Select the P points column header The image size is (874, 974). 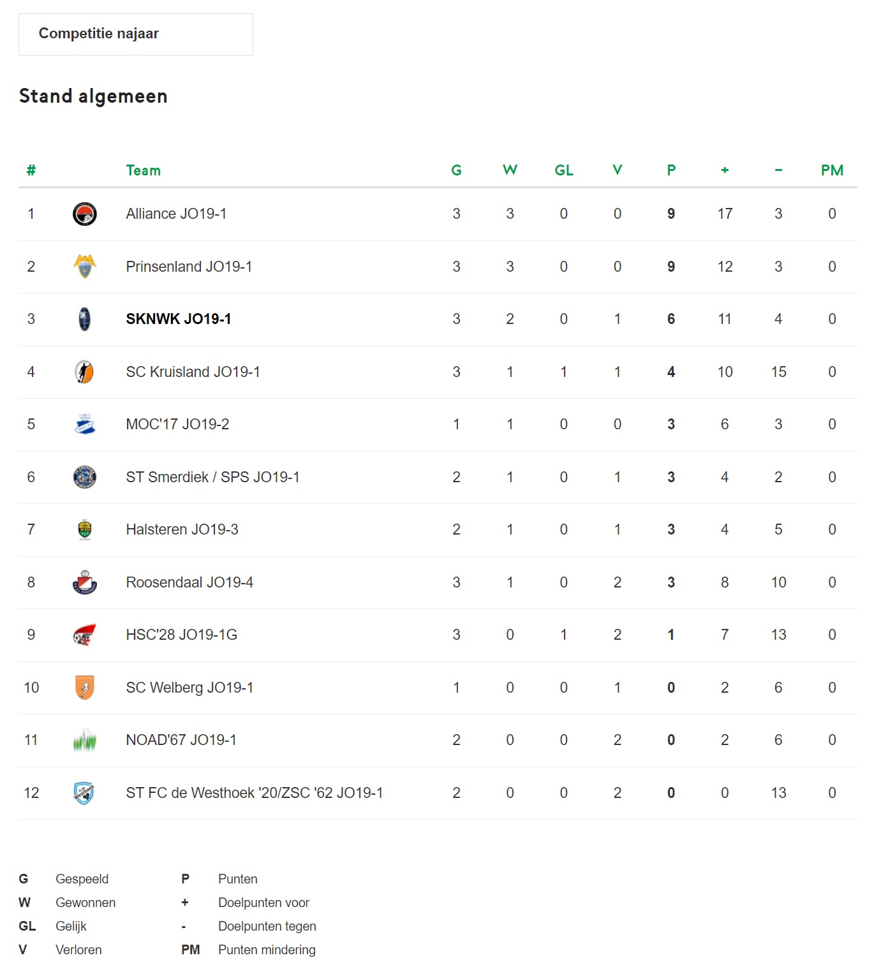pyautogui.click(x=671, y=170)
